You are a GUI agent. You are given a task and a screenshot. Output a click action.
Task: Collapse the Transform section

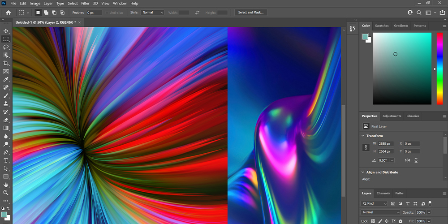coord(363,136)
